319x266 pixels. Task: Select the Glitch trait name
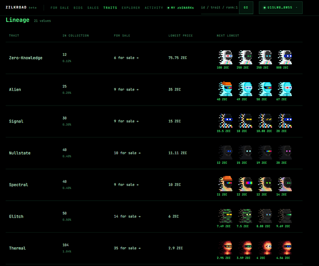[16, 217]
